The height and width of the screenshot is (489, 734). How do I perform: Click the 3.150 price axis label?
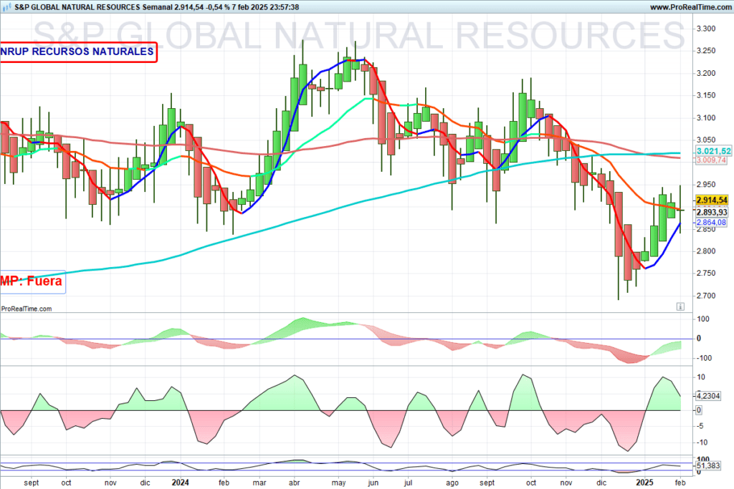[x=706, y=95]
